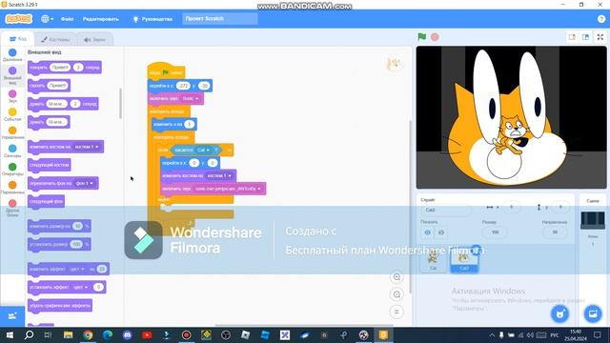This screenshot has height=343, width=610.
Task: Open sound dropdown in lower pink script block
Action: (x=228, y=189)
